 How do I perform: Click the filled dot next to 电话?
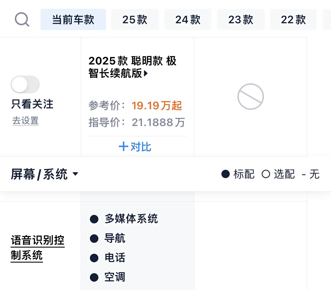94,258
